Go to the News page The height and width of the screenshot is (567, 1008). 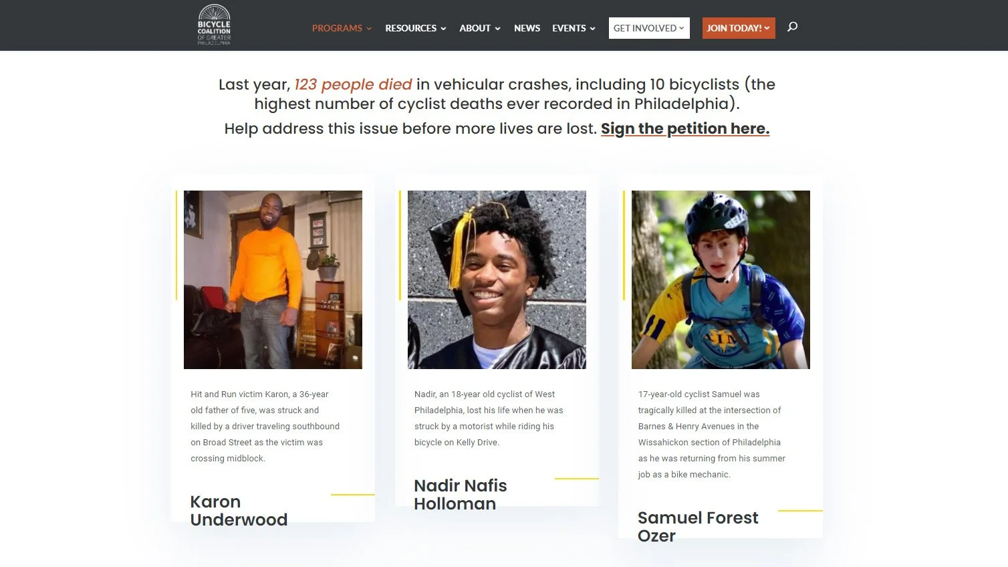coord(527,28)
